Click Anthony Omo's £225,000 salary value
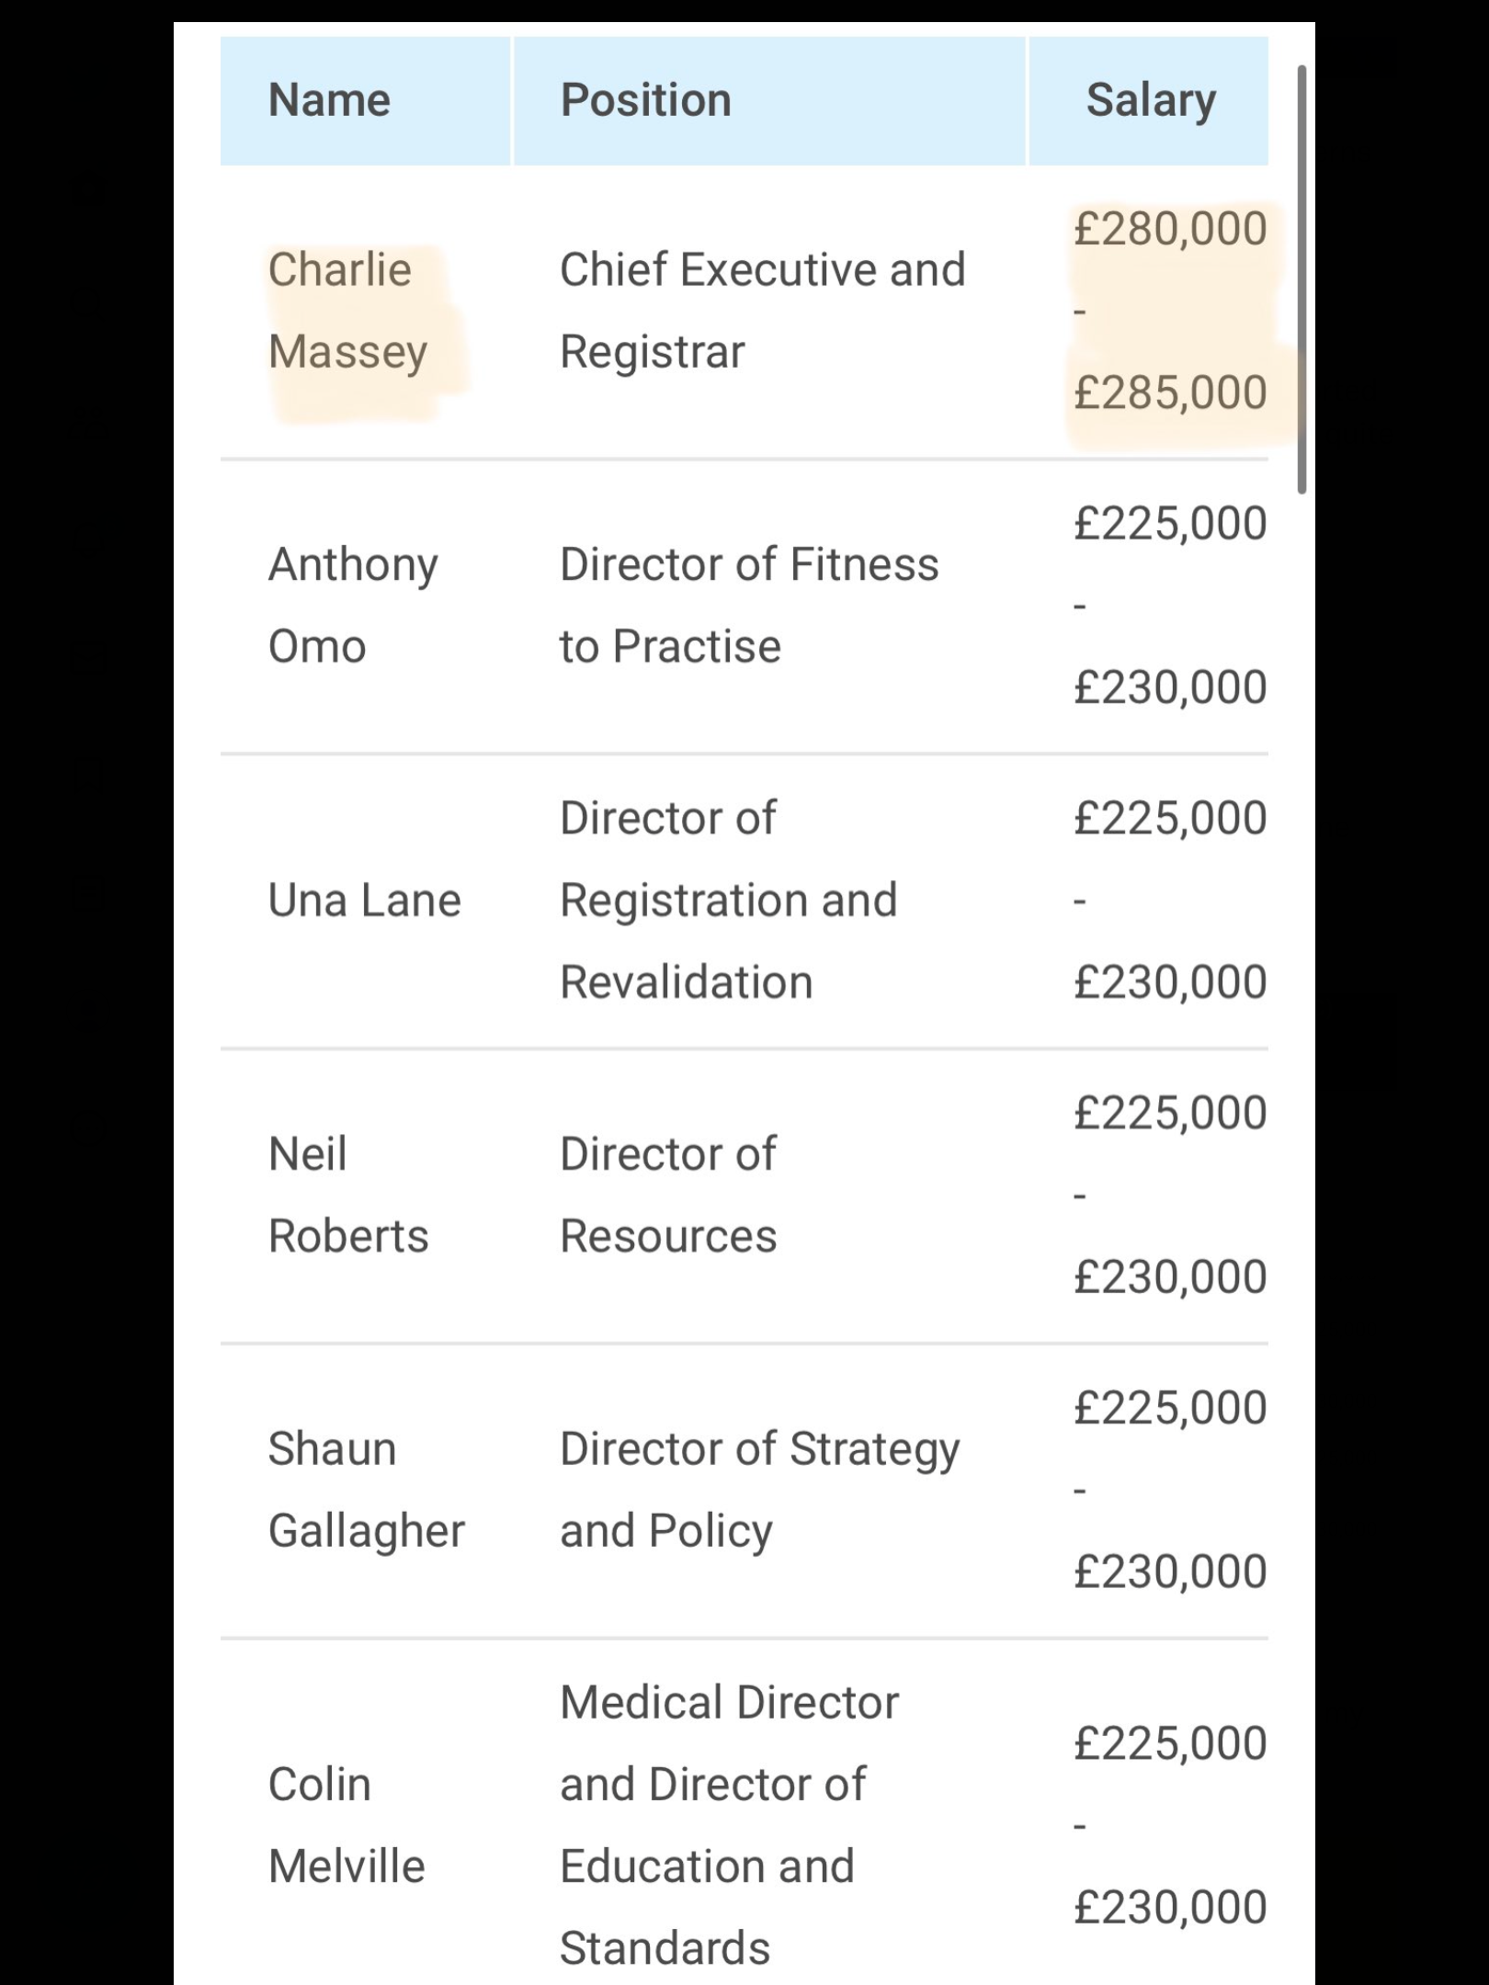The height and width of the screenshot is (1985, 1489). [1170, 523]
